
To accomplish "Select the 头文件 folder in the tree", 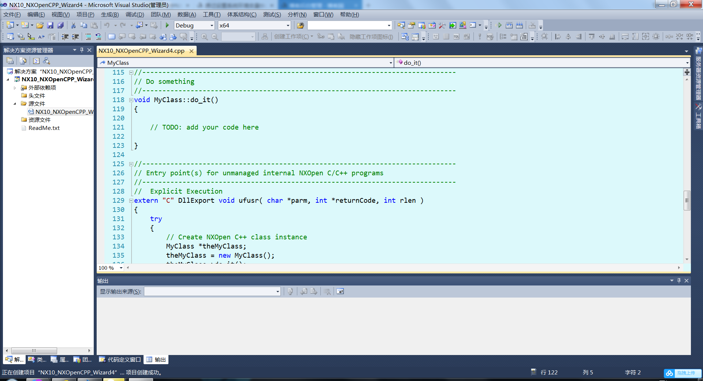I will (37, 96).
